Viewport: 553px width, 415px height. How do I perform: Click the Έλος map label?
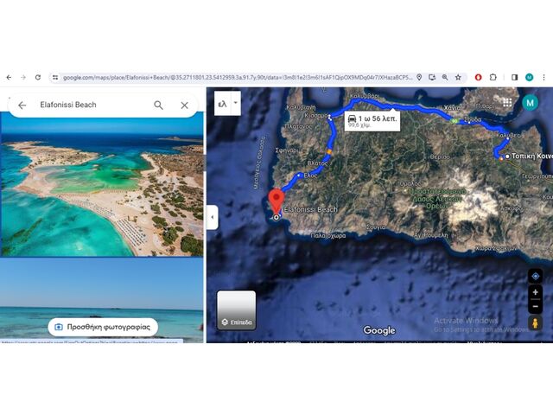pyautogui.click(x=311, y=175)
